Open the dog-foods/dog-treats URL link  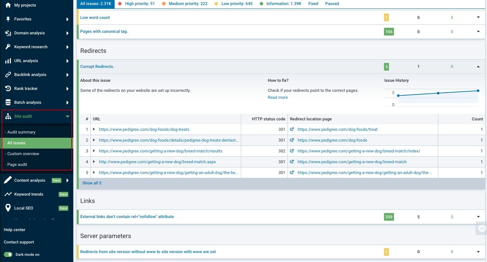tap(144, 129)
